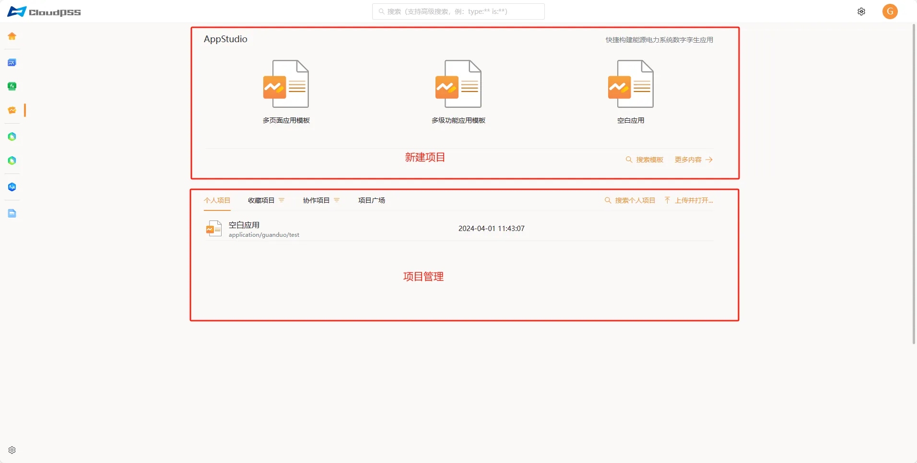The image size is (917, 463).
Task: Click the 2024-04-01 11:43:07 timestamp
Action: tap(492, 229)
